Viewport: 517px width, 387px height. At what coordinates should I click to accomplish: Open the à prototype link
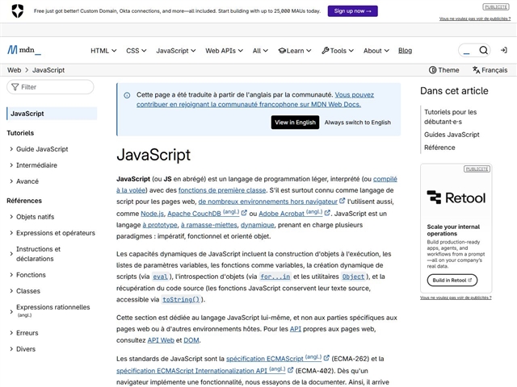(160, 225)
